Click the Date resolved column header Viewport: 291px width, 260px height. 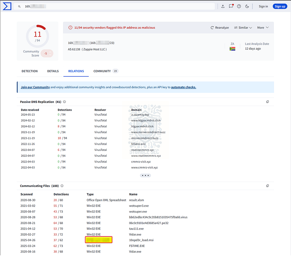30,110
